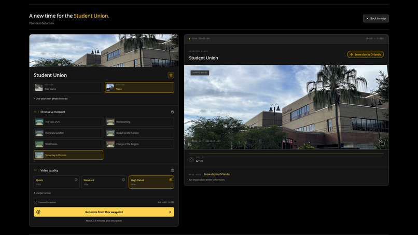
Task: Click the Snow day in Orlando next stop link
Action: [x=216, y=174]
